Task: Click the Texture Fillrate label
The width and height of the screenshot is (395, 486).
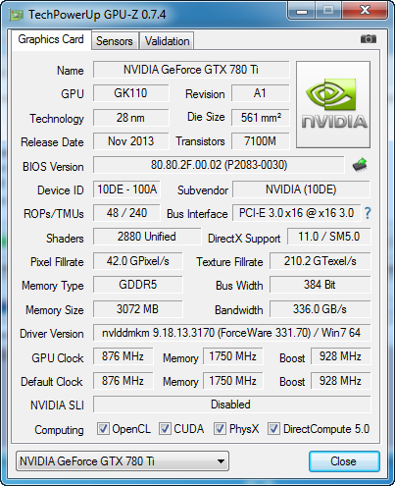Action: pos(229,262)
